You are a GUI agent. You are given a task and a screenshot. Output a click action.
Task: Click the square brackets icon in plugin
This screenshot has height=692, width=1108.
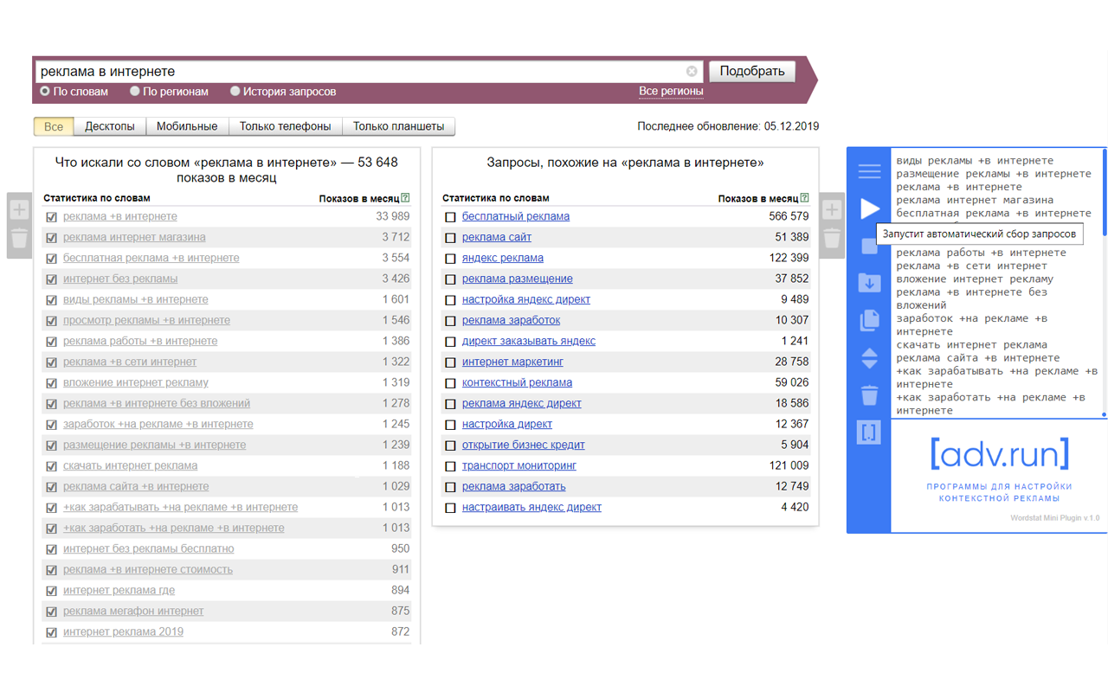click(869, 432)
